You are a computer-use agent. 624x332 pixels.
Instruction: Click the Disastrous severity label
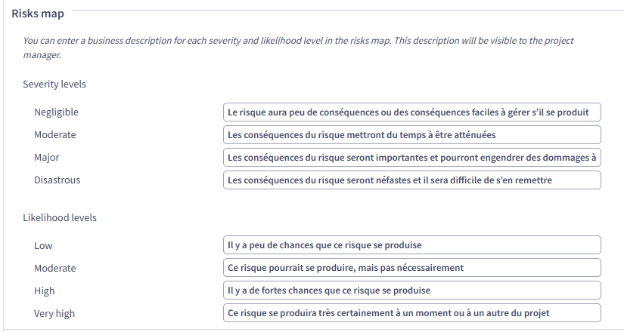click(x=57, y=180)
